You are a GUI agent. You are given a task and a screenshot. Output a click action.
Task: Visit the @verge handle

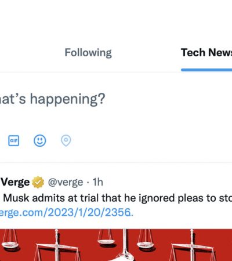click(66, 182)
